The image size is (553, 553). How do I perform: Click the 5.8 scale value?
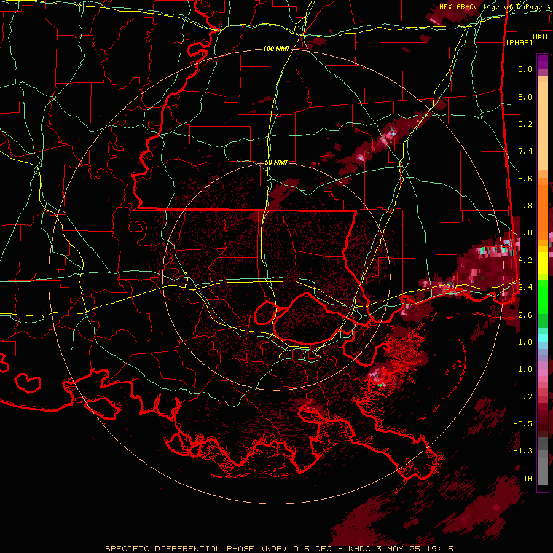coord(525,206)
